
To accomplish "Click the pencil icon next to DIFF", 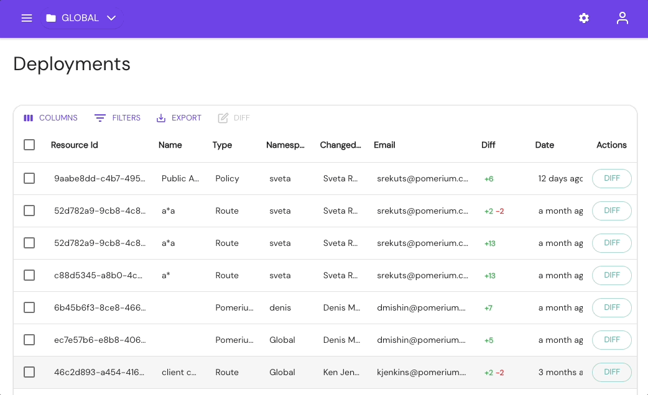I will click(224, 117).
